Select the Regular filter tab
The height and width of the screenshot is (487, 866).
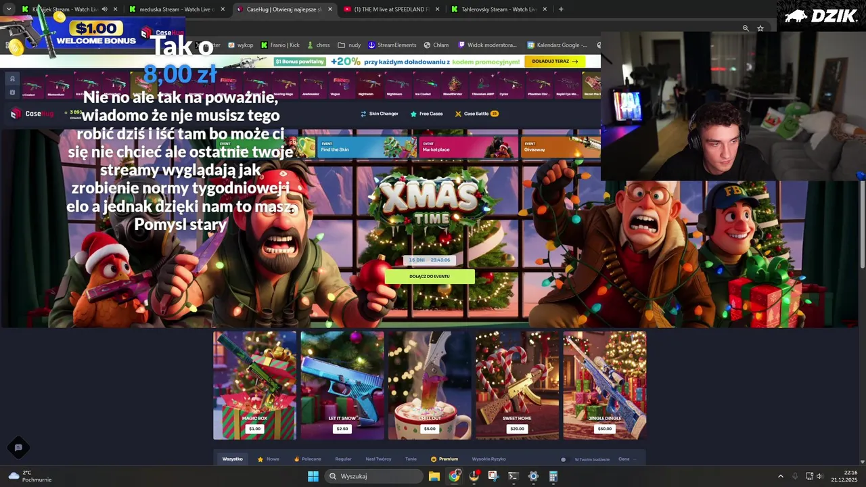tap(344, 459)
